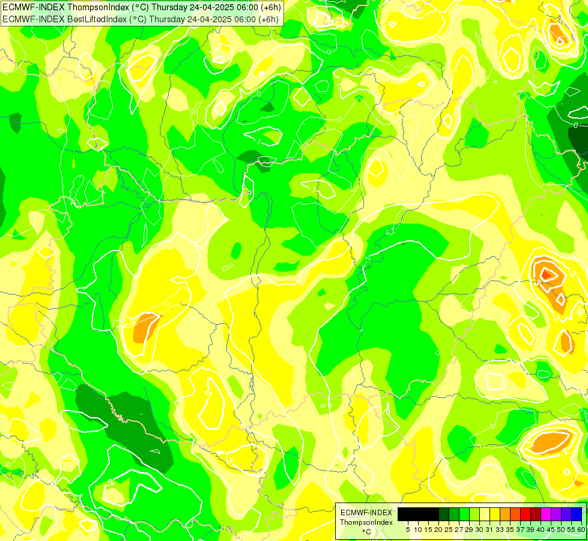The image size is (588, 541).
Task: Click the legend tick label '15'
Action: 428,530
